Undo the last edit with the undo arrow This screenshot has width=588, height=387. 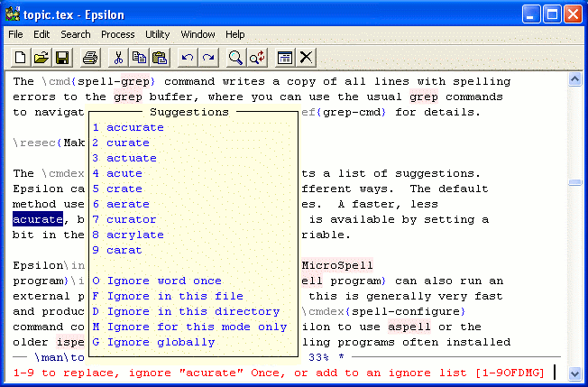(188, 58)
